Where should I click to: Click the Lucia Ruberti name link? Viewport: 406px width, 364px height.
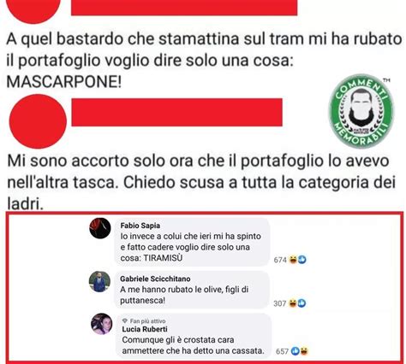[x=145, y=329]
